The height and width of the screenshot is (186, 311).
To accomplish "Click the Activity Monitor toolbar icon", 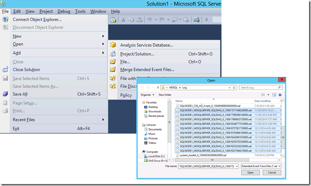I will [x=196, y=20].
